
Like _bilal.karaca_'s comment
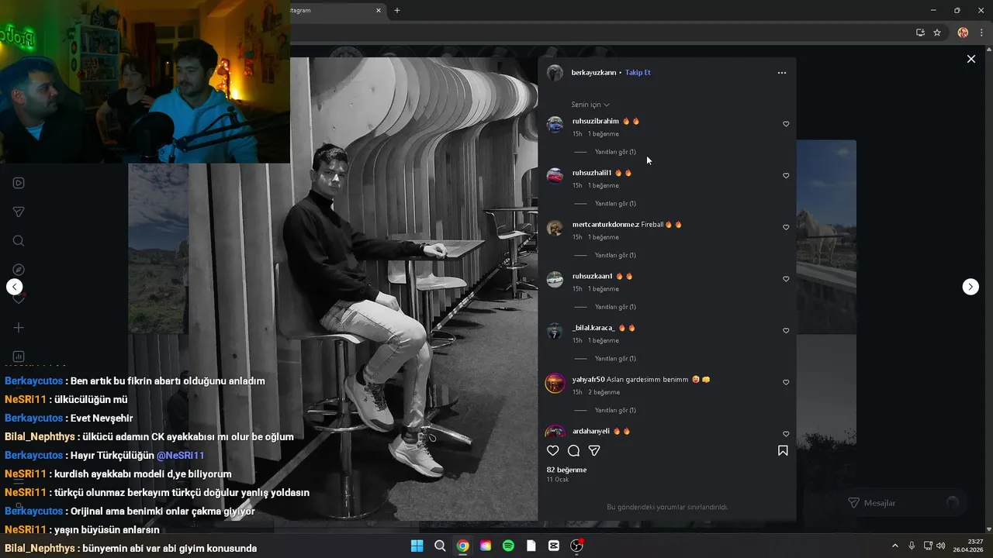point(786,331)
